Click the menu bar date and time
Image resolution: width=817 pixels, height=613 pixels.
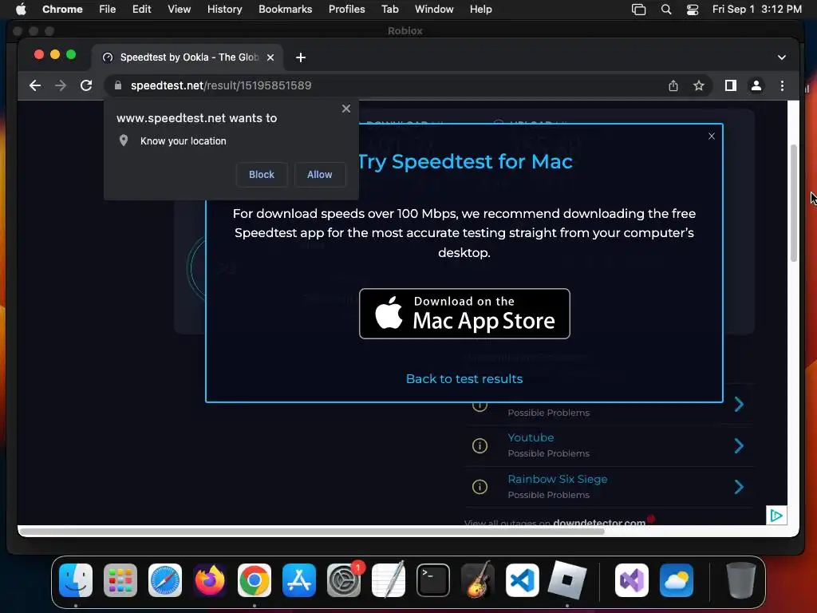757,10
